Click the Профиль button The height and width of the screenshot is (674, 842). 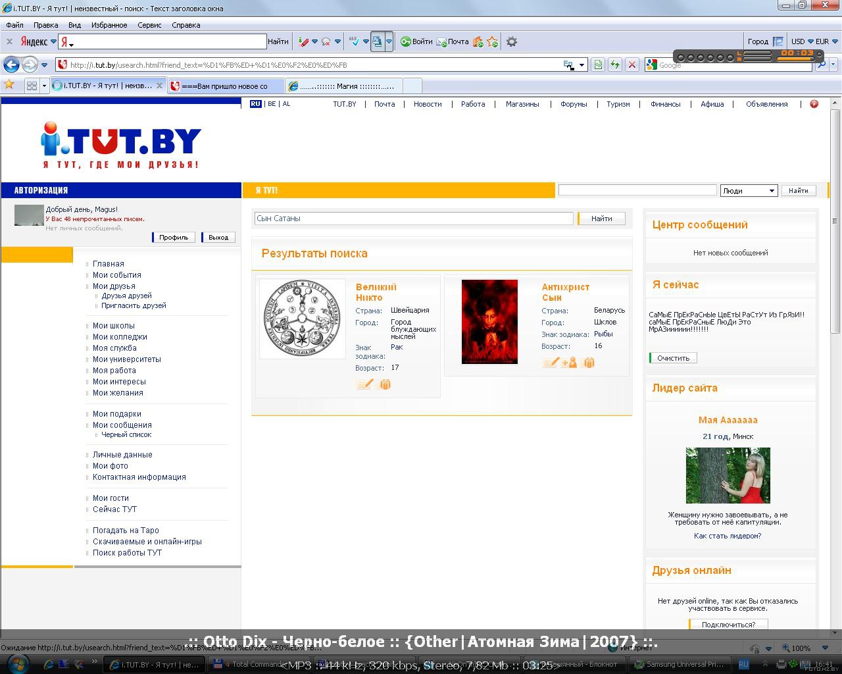point(174,237)
